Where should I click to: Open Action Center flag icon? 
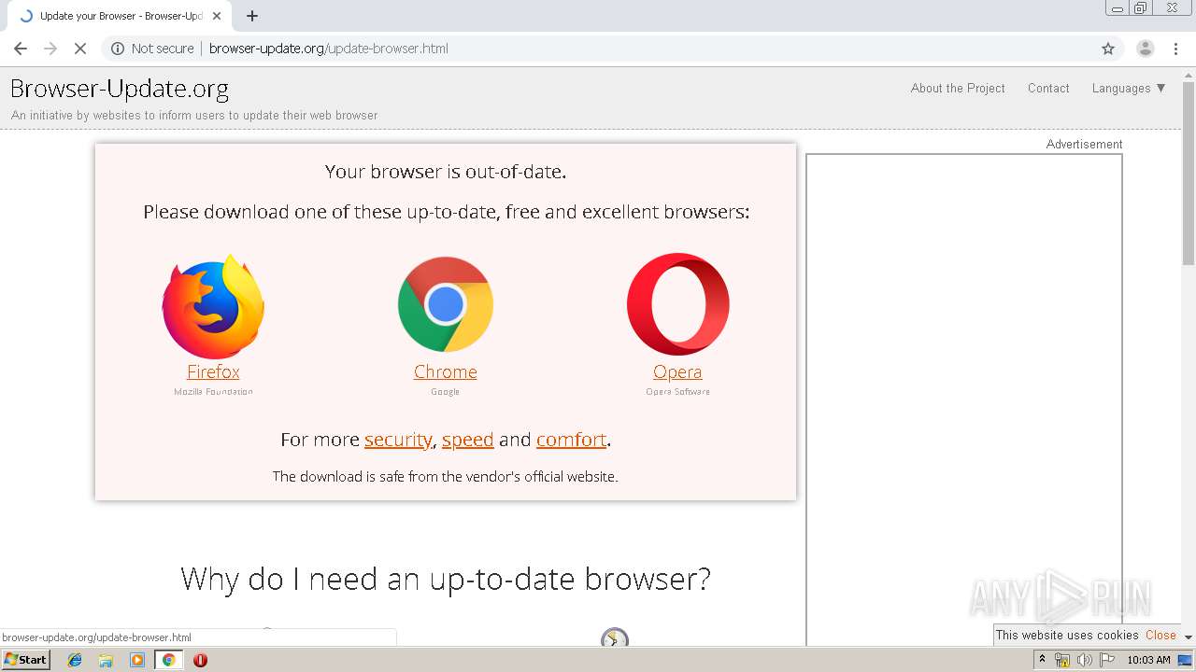pos(1107,660)
